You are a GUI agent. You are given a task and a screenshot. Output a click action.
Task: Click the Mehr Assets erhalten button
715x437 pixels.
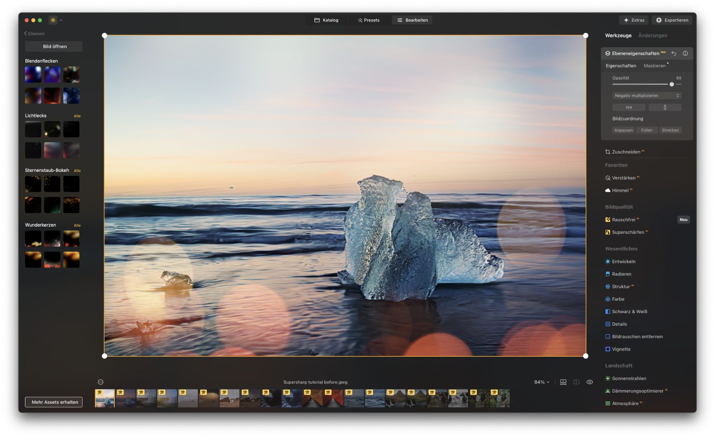[54, 402]
